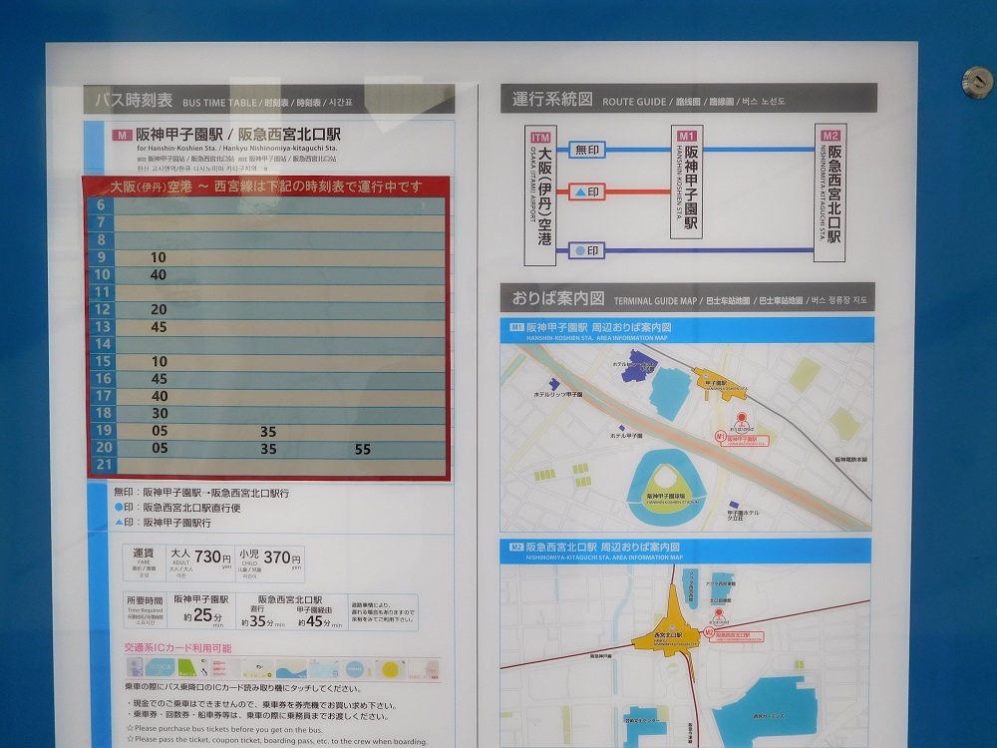Click the 05 departure in the 20 o'clock row

[x=160, y=449]
